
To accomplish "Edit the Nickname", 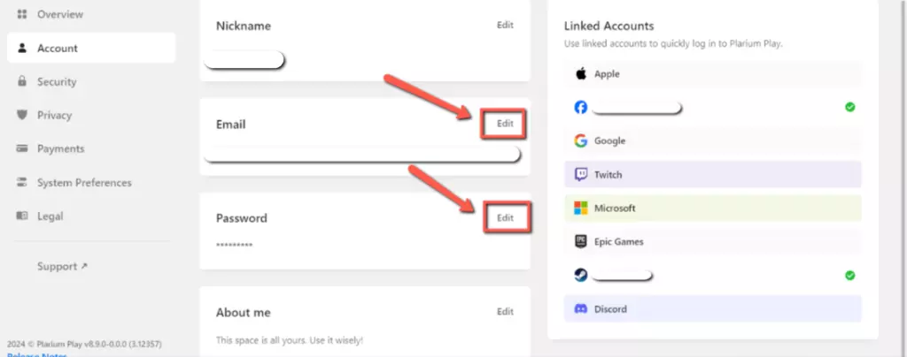I will click(505, 26).
